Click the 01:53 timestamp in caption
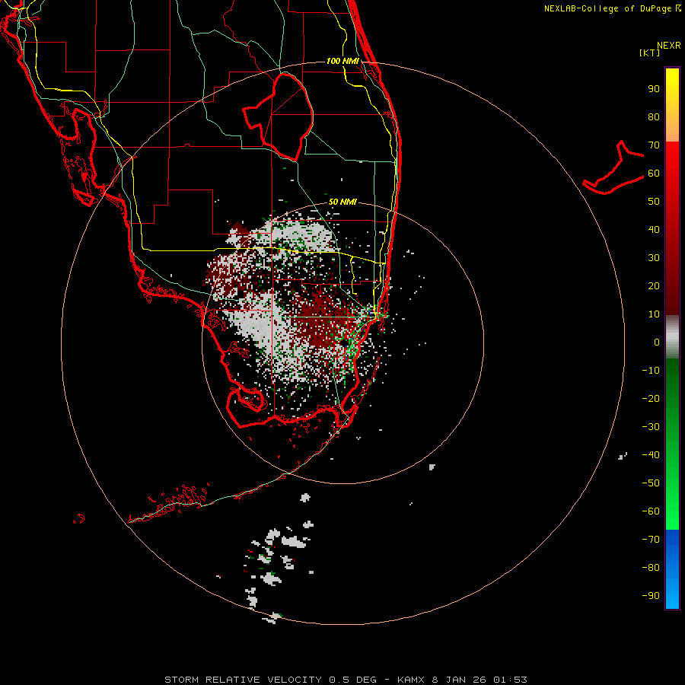 510,680
